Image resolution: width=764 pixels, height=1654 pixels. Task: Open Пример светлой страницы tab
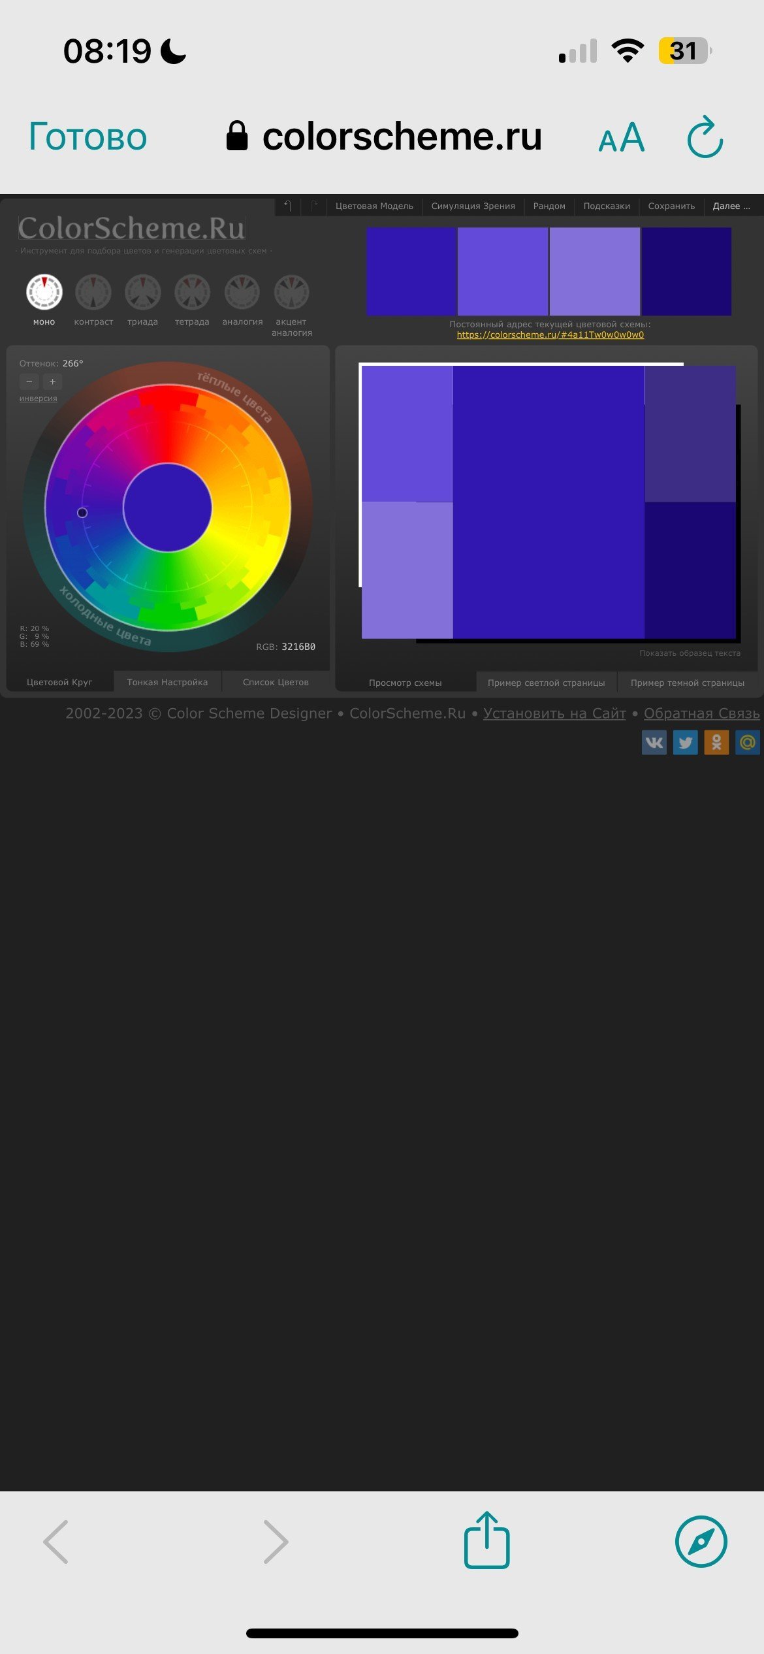tap(546, 683)
